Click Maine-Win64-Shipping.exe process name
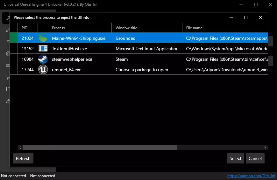277x180 pixels. pos(79,38)
